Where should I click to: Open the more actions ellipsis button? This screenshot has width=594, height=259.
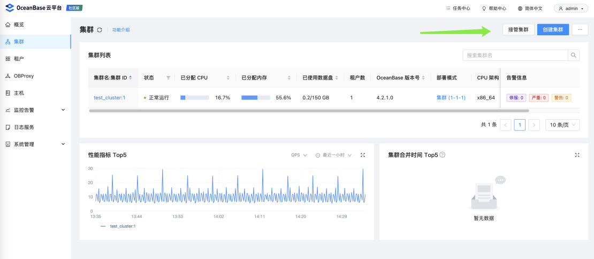point(580,29)
